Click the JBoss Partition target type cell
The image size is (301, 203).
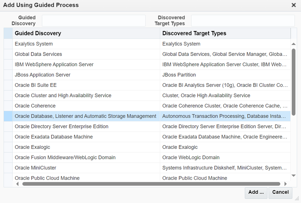click(x=225, y=75)
